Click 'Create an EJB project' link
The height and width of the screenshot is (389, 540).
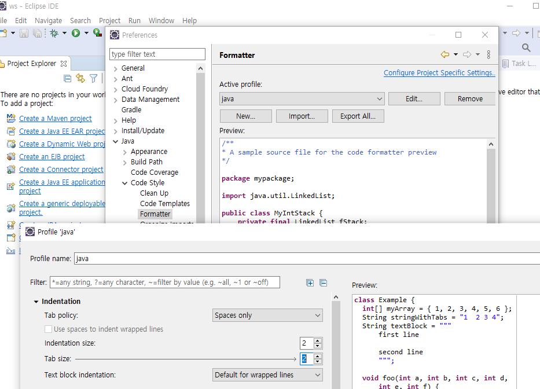(52, 157)
